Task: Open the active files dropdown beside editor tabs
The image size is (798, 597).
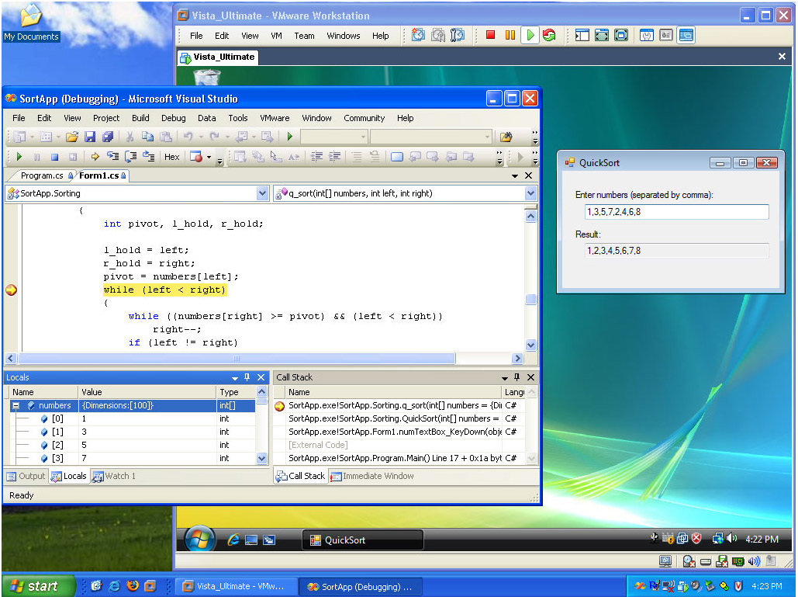Action: [514, 175]
